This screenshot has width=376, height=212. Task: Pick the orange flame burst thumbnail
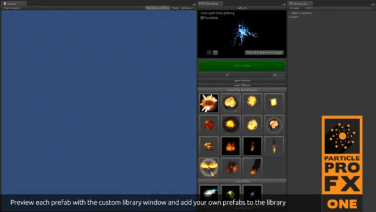click(252, 103)
